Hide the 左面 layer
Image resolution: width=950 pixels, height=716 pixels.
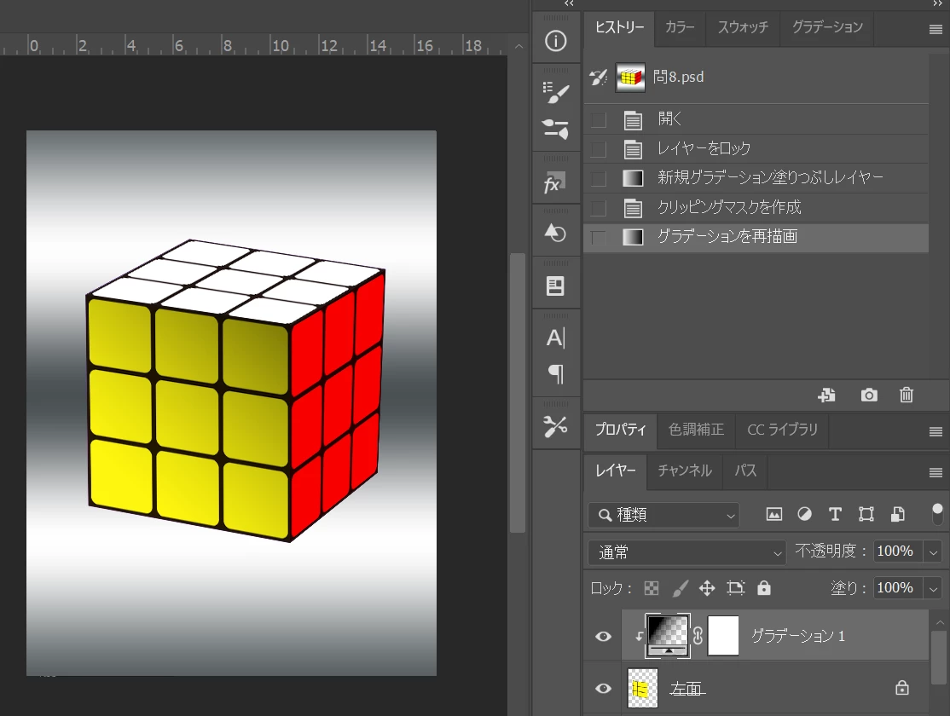(x=603, y=688)
